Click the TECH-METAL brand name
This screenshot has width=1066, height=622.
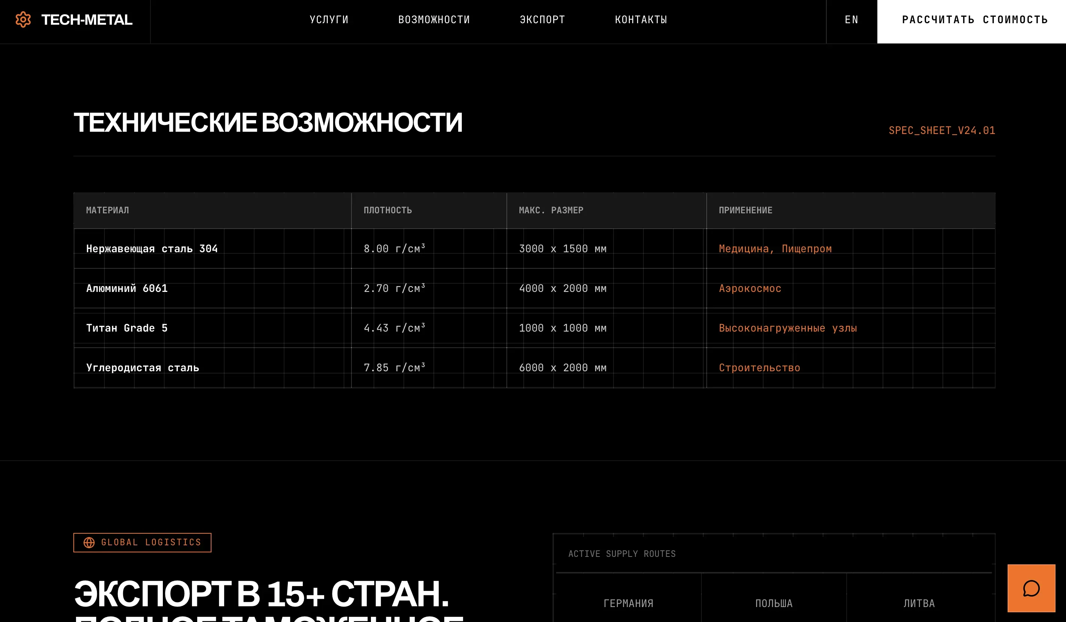[87, 19]
